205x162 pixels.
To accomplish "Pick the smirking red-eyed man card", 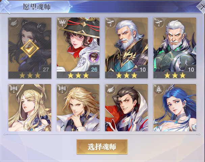I will (x=126, y=108).
